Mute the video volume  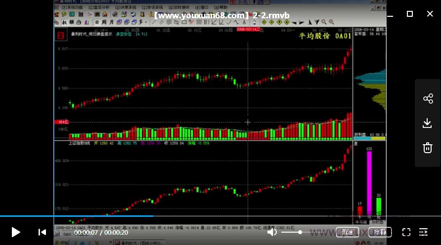tap(272, 232)
